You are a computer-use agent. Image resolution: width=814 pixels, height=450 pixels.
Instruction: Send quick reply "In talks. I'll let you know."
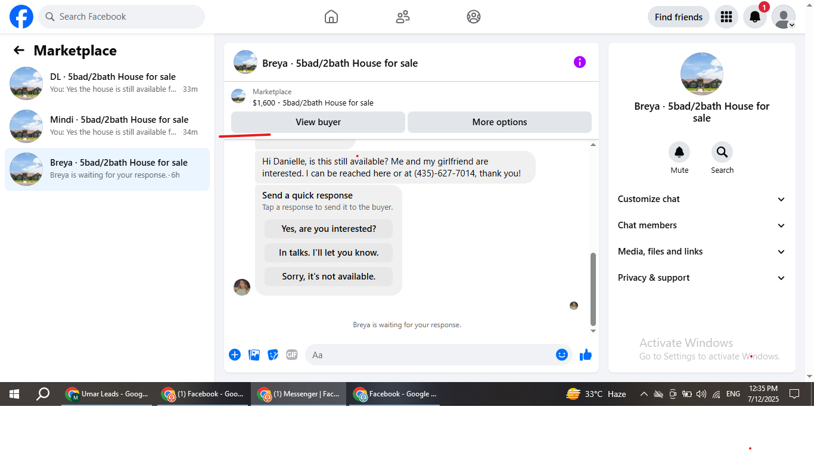[x=329, y=253]
